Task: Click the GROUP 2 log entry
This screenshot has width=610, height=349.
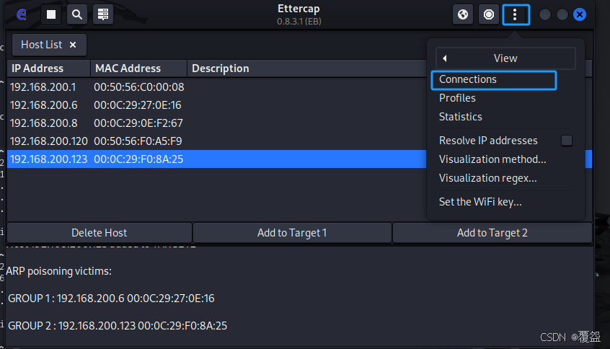Action: [x=118, y=326]
